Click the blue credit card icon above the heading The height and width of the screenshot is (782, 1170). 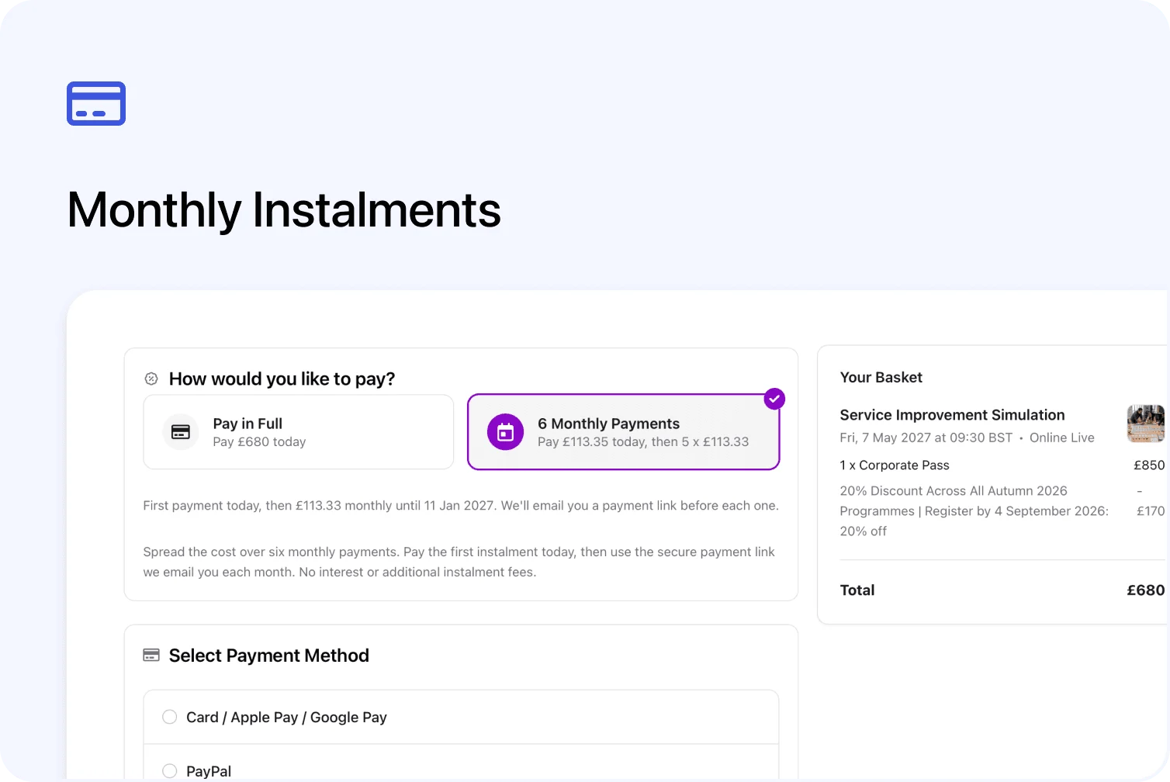click(96, 103)
